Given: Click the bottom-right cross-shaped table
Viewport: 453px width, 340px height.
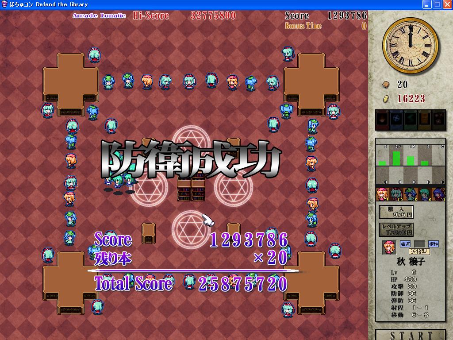Looking at the screenshot, I should 311,283.
